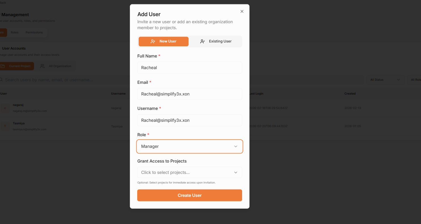Click the All Organization people icon

coord(42,66)
